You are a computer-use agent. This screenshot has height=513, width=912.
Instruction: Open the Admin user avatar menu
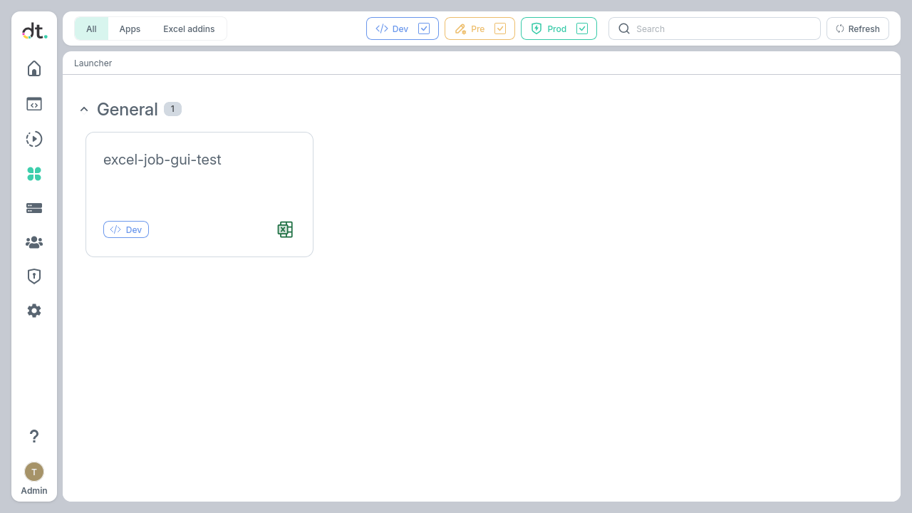point(34,472)
